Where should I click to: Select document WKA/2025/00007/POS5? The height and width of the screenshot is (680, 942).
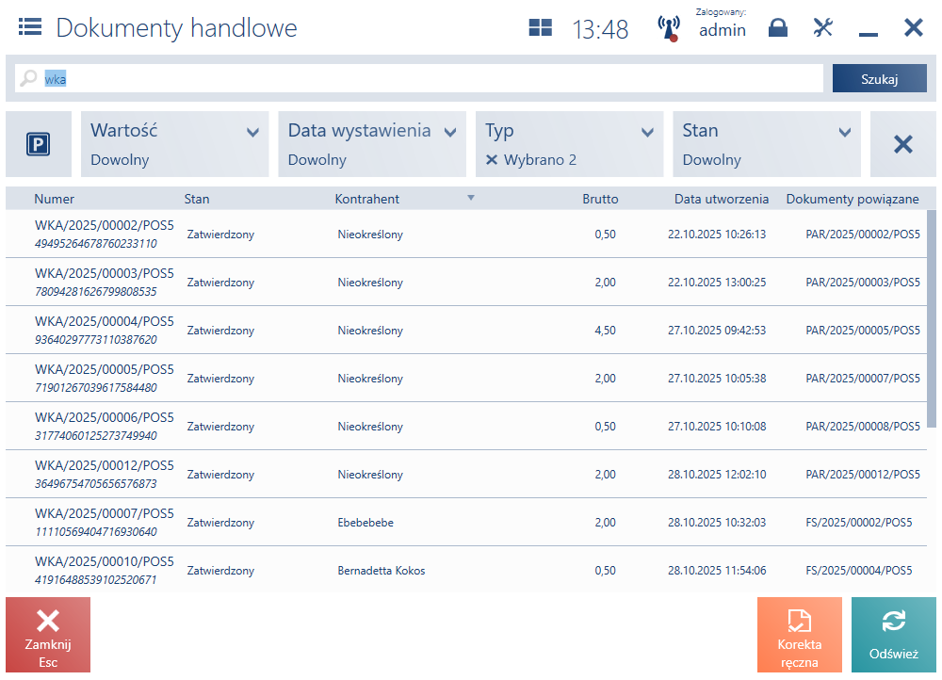click(x=466, y=523)
